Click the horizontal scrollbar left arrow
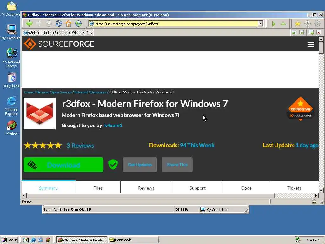The height and width of the screenshot is (244, 325). click(24, 195)
